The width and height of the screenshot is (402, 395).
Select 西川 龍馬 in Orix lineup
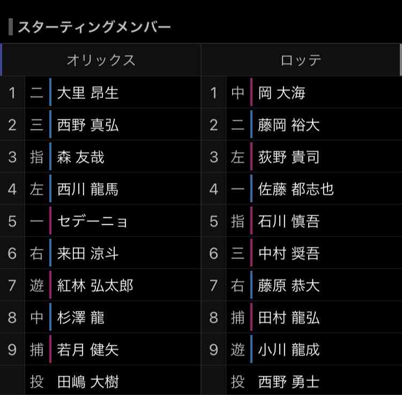pyautogui.click(x=88, y=189)
